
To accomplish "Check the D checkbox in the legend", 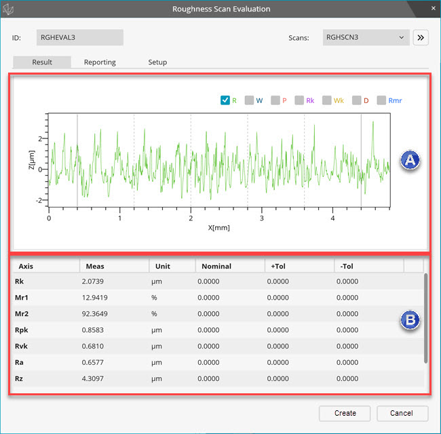I will point(356,100).
